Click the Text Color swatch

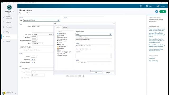(34, 37)
